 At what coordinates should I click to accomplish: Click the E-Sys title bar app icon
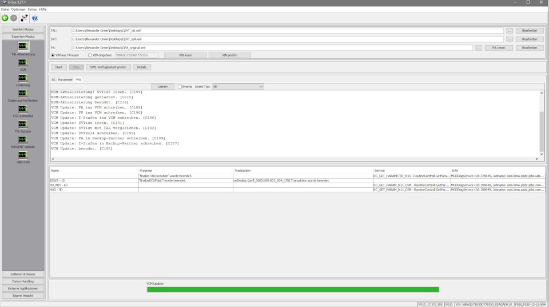tap(5, 2)
